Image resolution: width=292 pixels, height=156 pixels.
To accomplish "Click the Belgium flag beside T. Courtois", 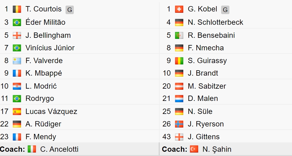I will coord(17,9).
